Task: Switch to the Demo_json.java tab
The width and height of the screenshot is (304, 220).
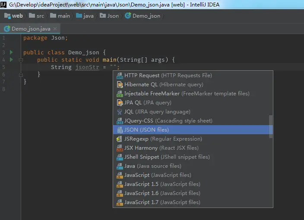Action: (x=30, y=29)
